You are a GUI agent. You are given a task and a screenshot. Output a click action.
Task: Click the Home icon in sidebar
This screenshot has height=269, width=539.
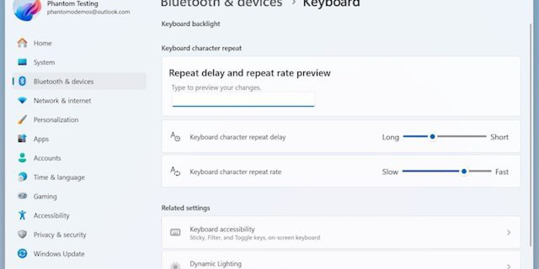[x=22, y=43]
